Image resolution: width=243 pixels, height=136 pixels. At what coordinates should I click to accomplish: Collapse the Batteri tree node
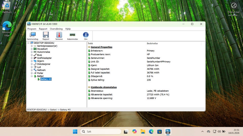point(32,76)
